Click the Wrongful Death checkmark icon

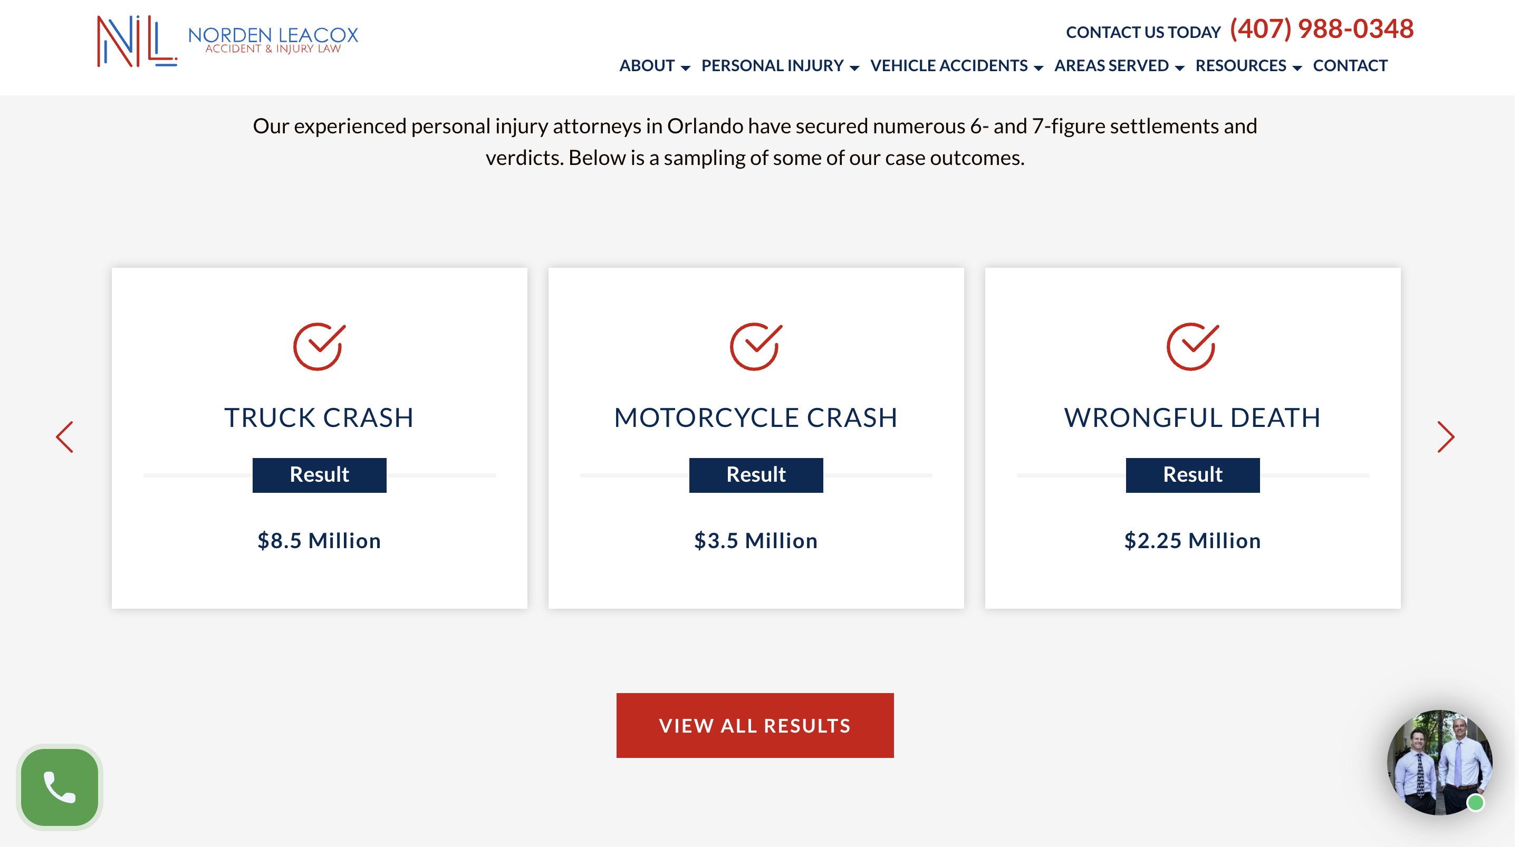[1192, 347]
